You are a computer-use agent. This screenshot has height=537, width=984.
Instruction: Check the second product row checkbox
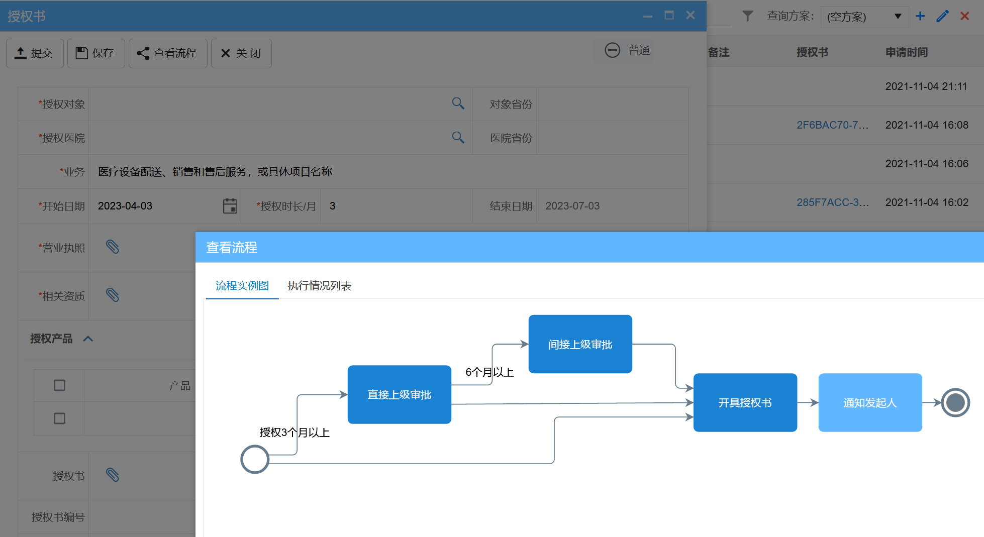pos(59,418)
